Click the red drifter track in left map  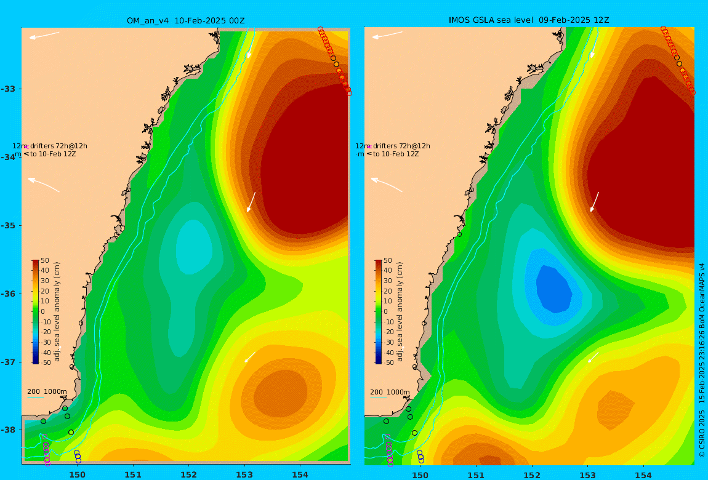coord(334,61)
